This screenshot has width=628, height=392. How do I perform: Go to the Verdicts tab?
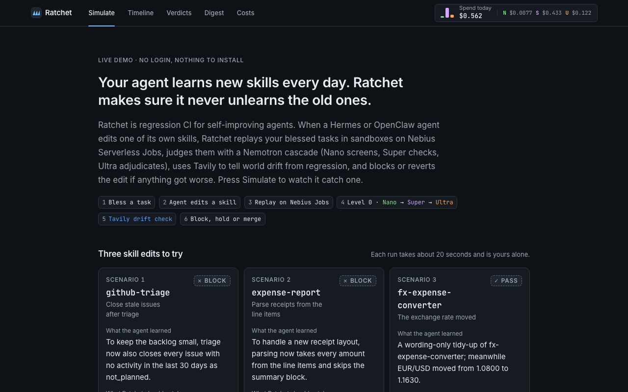point(179,13)
